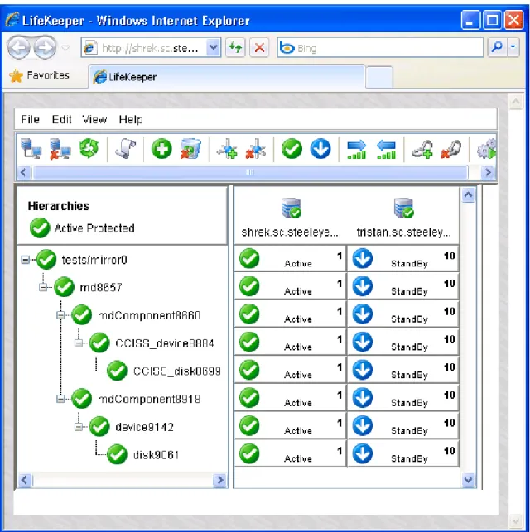Open the File menu

30,119
